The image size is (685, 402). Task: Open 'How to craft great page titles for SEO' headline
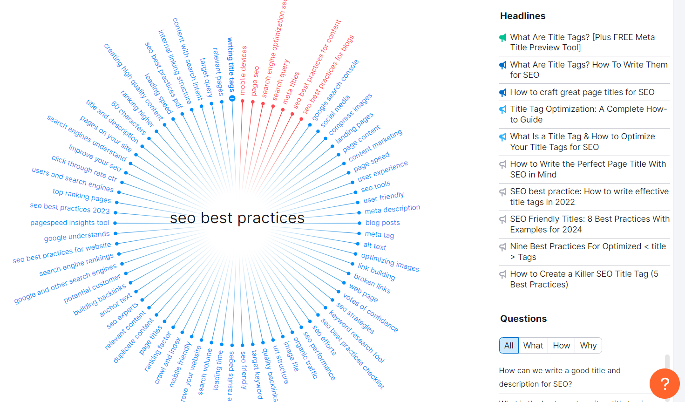[582, 92]
